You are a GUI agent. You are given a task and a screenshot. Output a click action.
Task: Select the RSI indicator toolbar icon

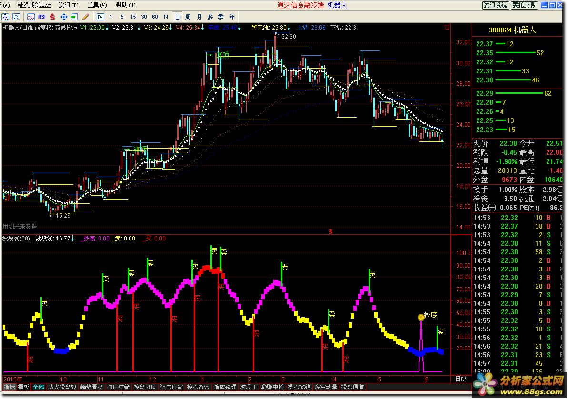coord(41,17)
